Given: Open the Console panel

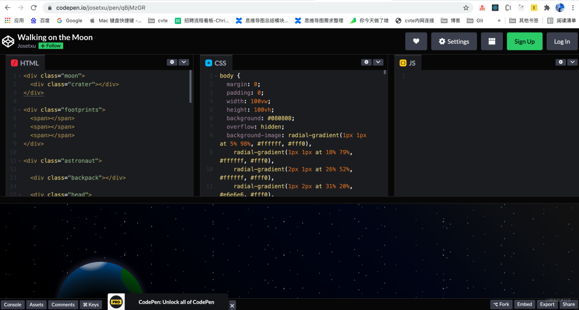Looking at the screenshot, I should [12, 305].
